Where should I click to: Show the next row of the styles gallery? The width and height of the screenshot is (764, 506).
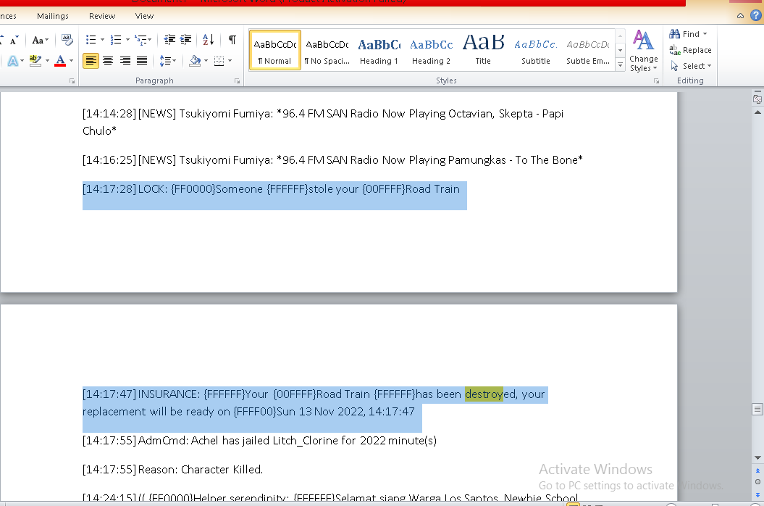621,50
